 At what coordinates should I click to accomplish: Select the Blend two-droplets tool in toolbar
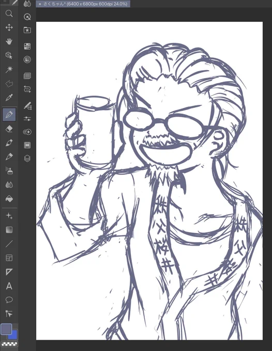click(x=9, y=185)
